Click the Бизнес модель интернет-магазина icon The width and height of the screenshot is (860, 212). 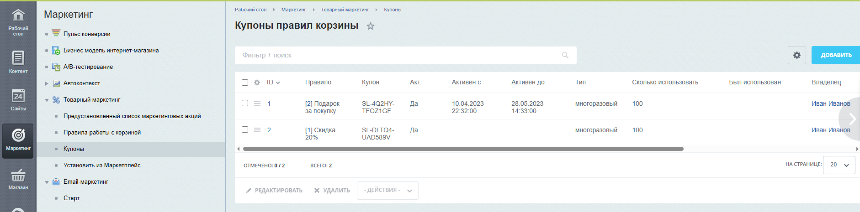[x=56, y=50]
